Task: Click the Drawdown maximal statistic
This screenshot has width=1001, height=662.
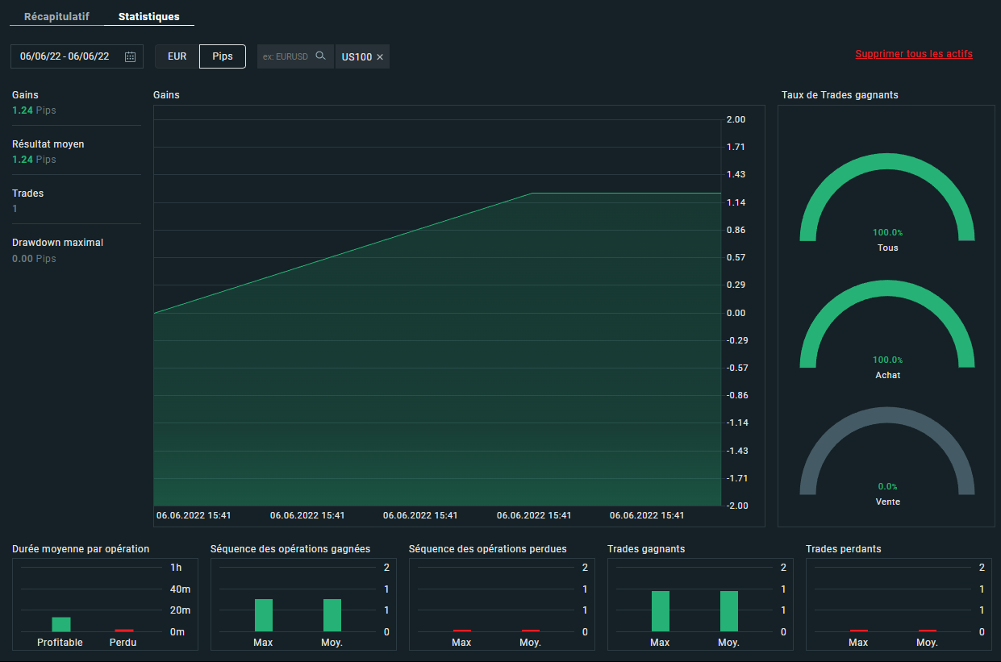Action: [57, 250]
